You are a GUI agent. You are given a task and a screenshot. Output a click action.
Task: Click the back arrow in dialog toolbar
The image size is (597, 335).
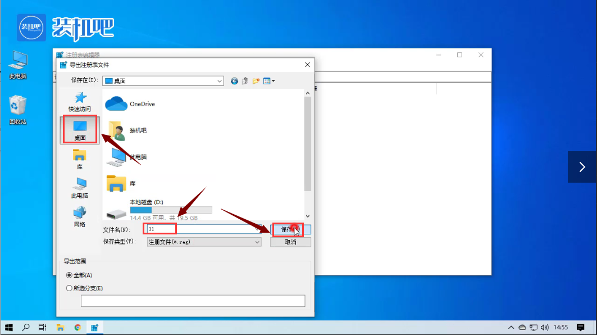(235, 81)
